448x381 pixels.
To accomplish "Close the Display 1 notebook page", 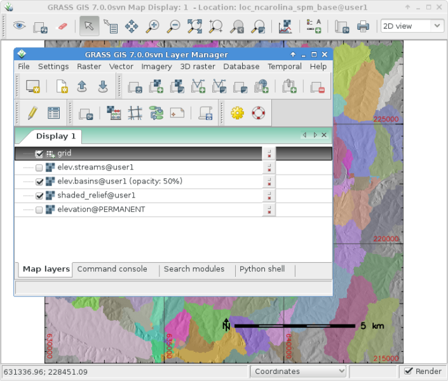I will pos(324,135).
